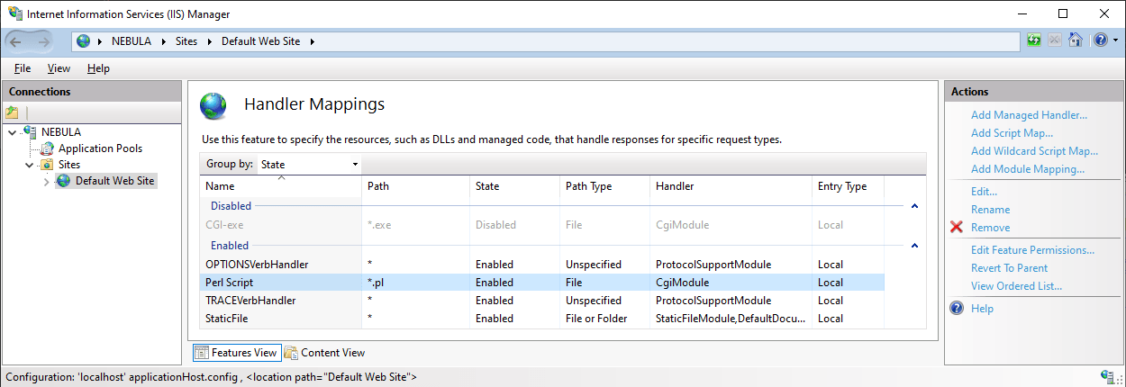The height and width of the screenshot is (387, 1126).
Task: Click the red X Remove icon
Action: coord(957,228)
